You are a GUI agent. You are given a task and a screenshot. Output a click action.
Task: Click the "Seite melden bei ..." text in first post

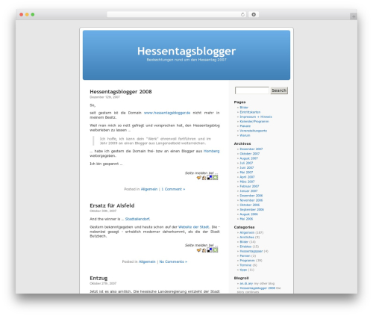(x=201, y=173)
